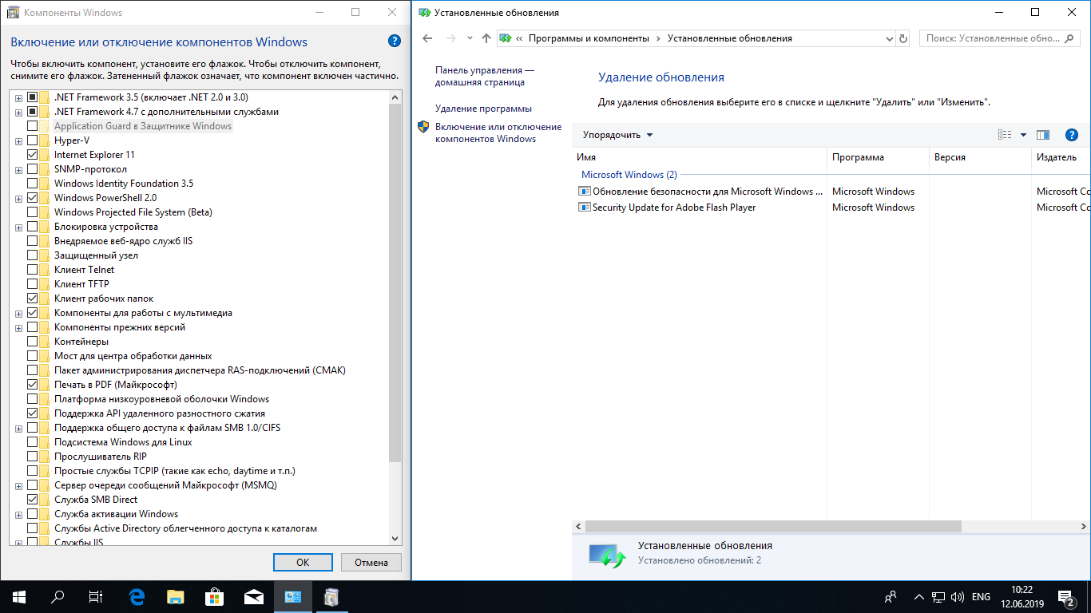Screen dimensions: 1091x613
Task: Click the Windows Features taskbar button
Action: (332, 597)
